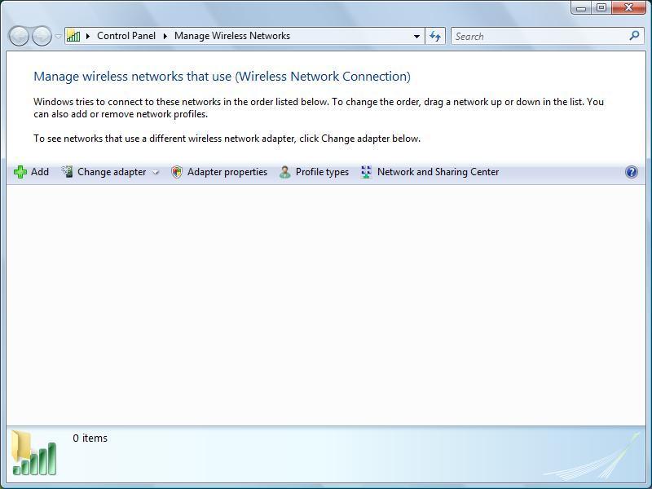The height and width of the screenshot is (489, 652).
Task: Click the Change adapter network card icon
Action: coord(67,171)
